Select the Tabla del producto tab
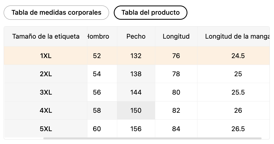Image resolution: width=274 pixels, height=144 pixels. pyautogui.click(x=150, y=13)
